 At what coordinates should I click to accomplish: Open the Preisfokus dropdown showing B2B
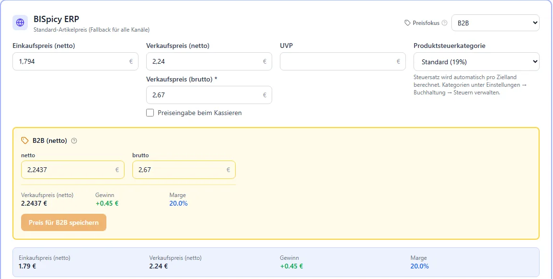coord(495,23)
